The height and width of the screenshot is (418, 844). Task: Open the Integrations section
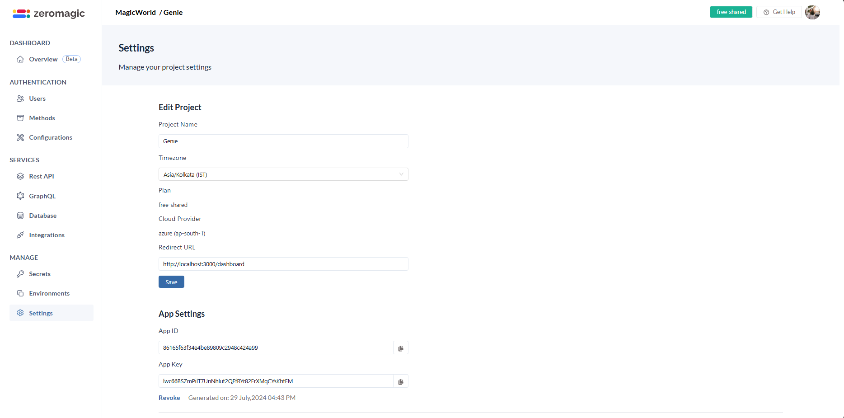21,235
